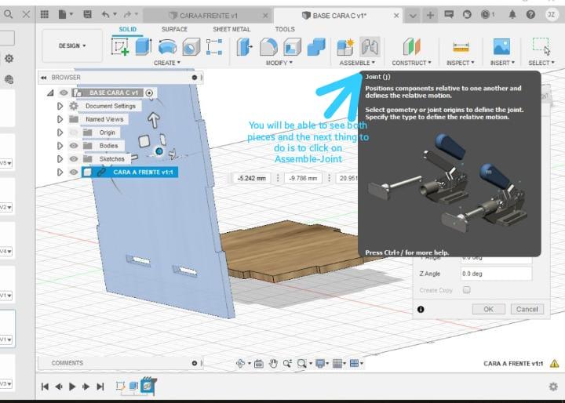Image resolution: width=565 pixels, height=403 pixels.
Task: Switch to the SURFACE tab
Action: click(174, 29)
